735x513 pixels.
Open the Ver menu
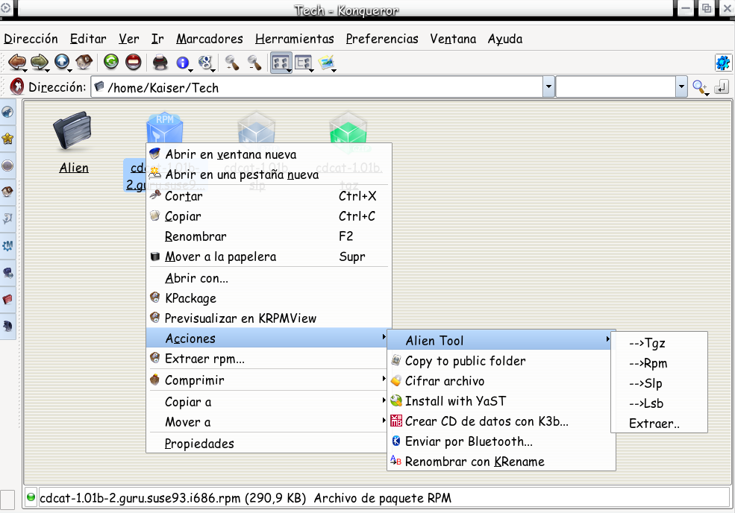(128, 39)
